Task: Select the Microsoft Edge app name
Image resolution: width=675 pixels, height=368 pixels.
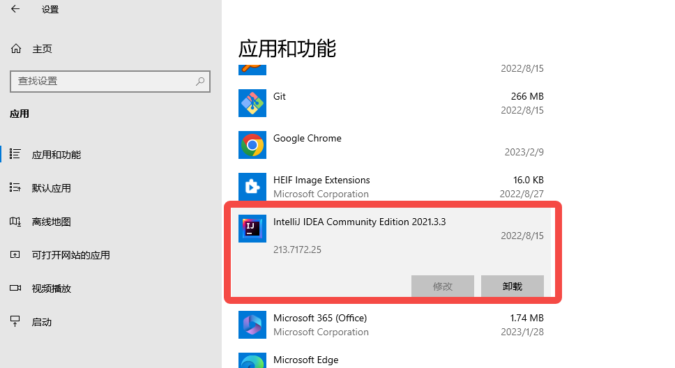Action: [305, 360]
